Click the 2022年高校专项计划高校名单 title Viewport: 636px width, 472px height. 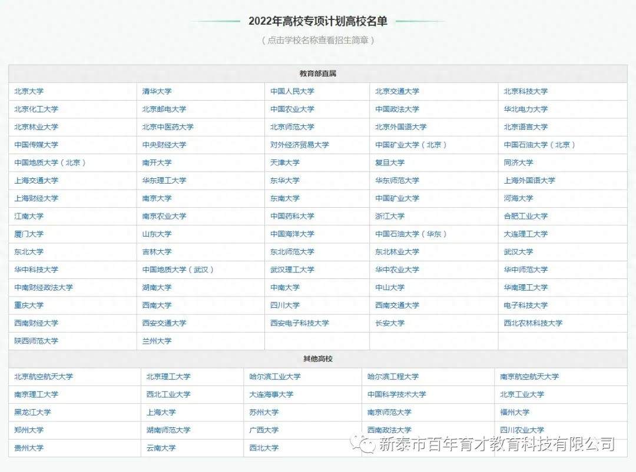(318, 21)
